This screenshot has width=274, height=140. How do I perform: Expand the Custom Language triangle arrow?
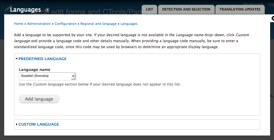(x=17, y=124)
